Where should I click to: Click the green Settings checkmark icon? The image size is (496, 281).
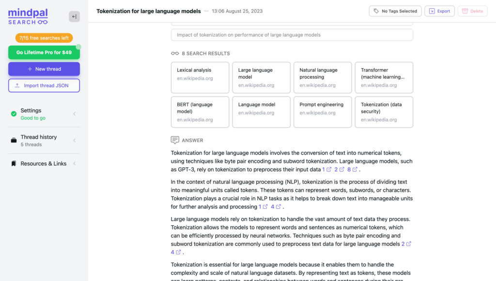click(14, 114)
